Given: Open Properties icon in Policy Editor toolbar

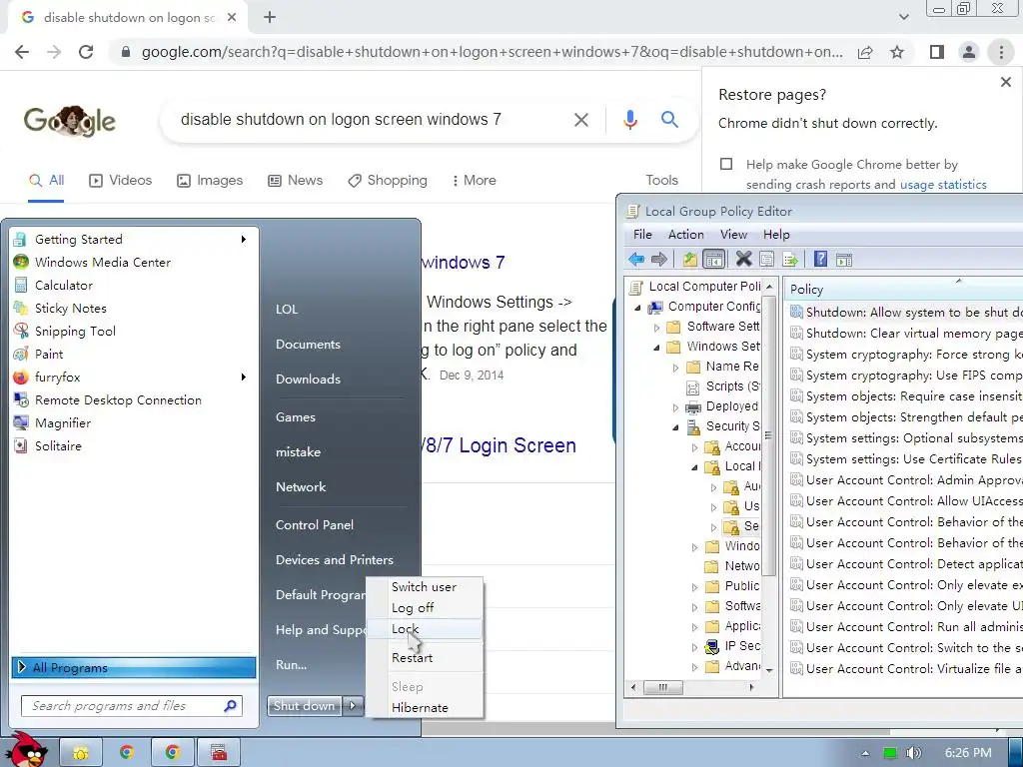Looking at the screenshot, I should click(766, 260).
